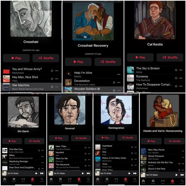Open more options for War Machine
The image size is (186, 186).
click(57, 87)
